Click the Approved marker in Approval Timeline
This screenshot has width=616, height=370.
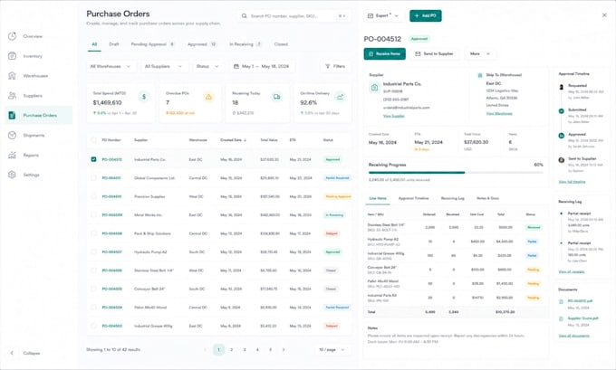(562, 136)
